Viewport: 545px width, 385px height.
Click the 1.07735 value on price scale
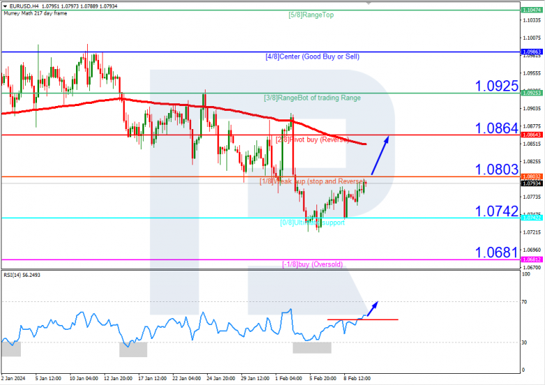click(532, 197)
